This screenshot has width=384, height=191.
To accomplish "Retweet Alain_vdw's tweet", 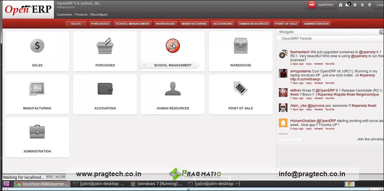I will coord(319,110).
